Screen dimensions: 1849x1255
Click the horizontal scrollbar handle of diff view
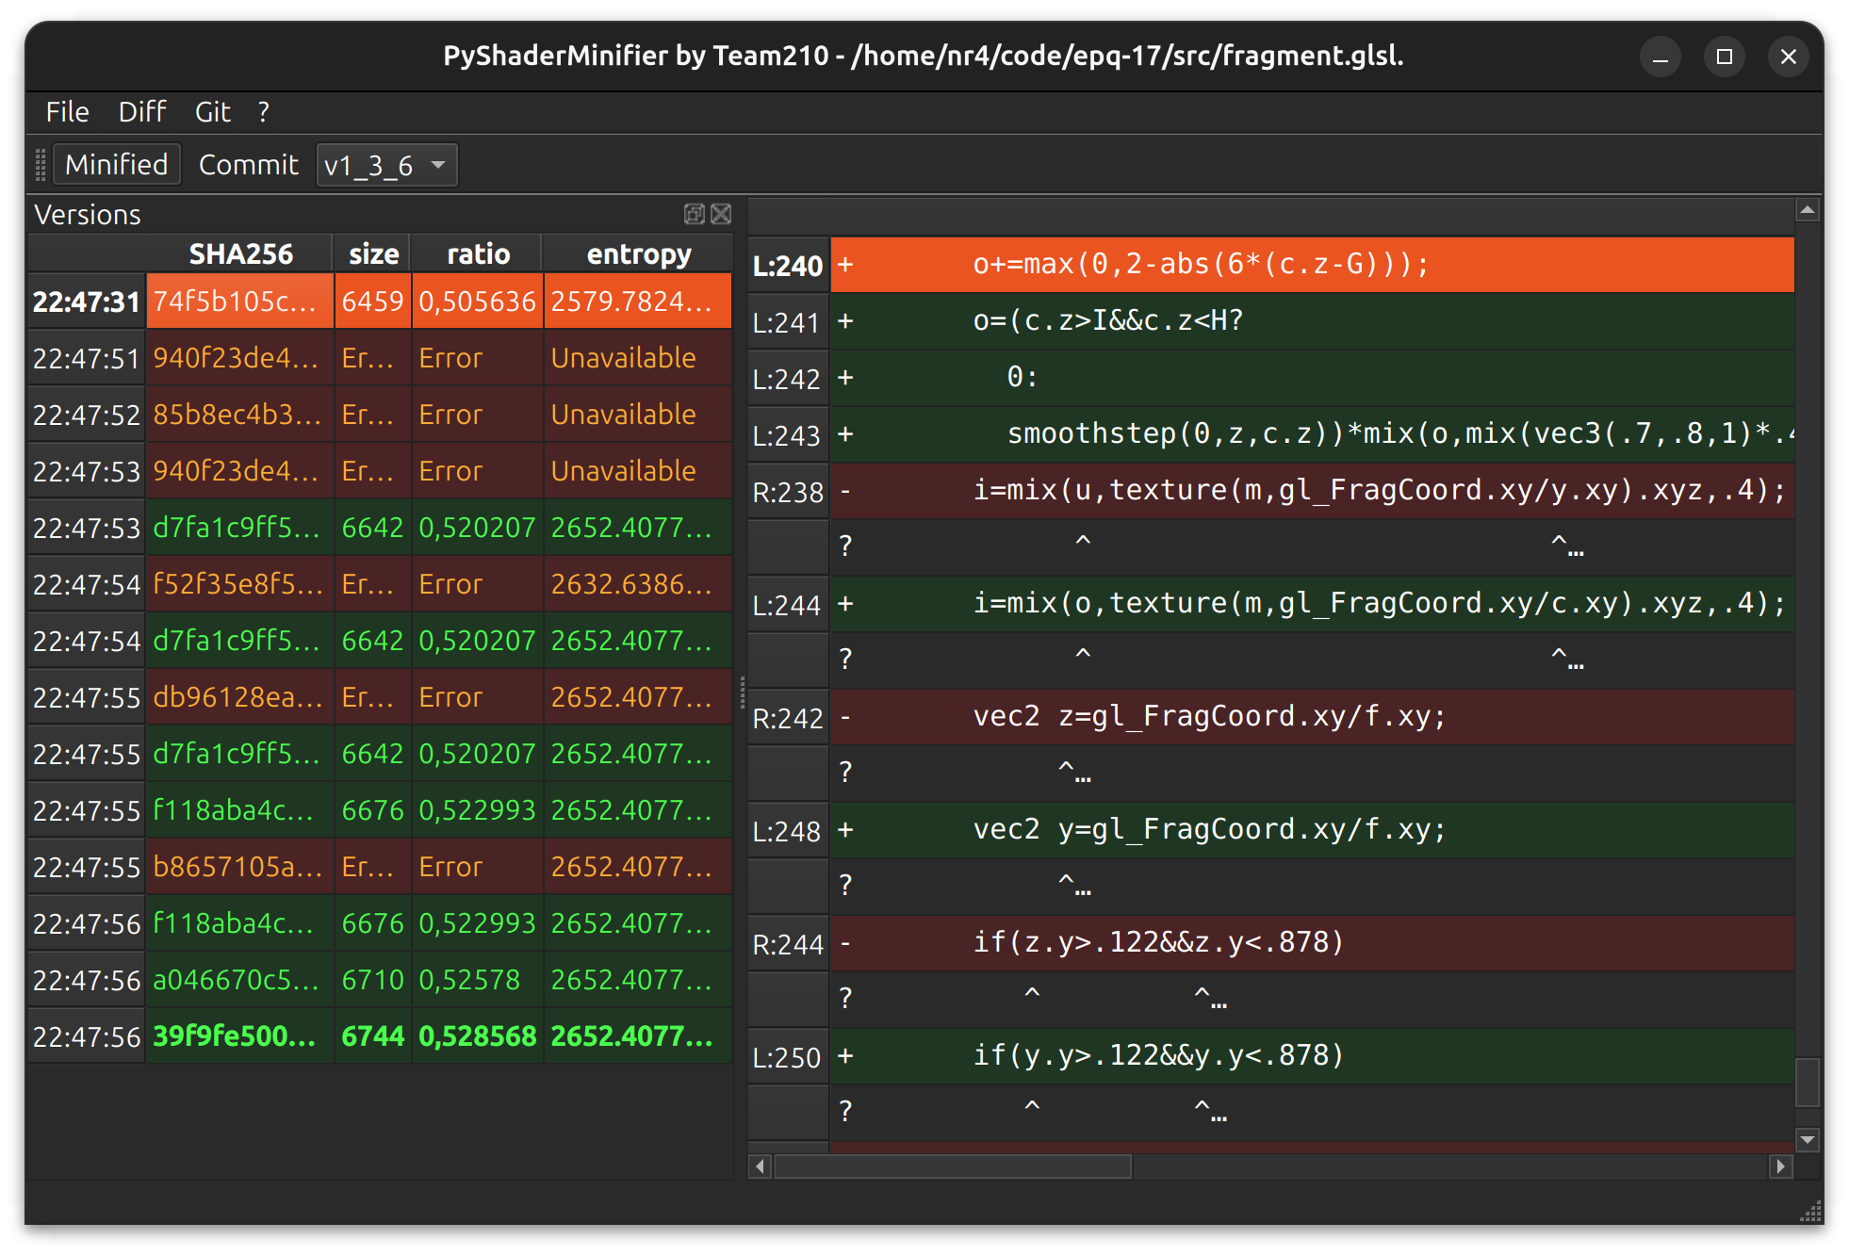pos(952,1166)
